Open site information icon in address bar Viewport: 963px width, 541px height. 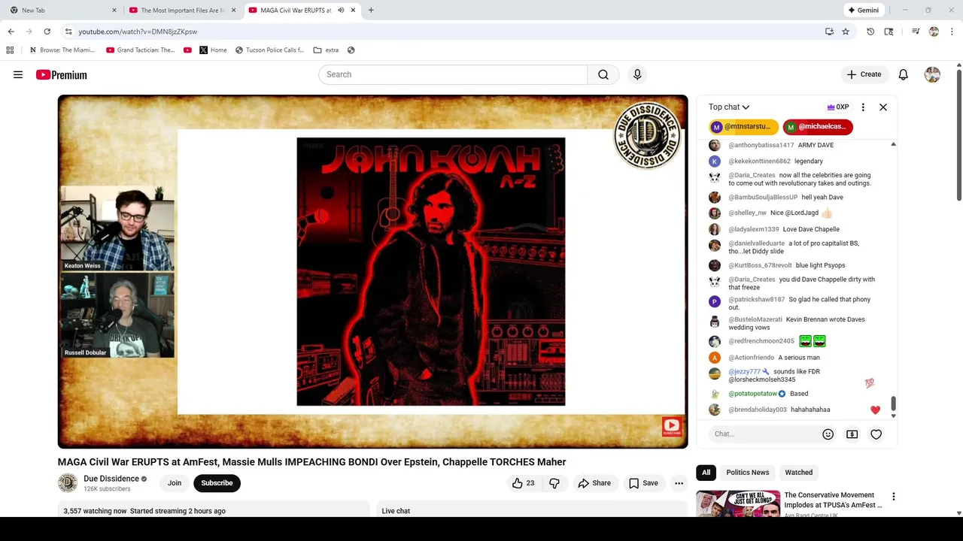(68, 32)
